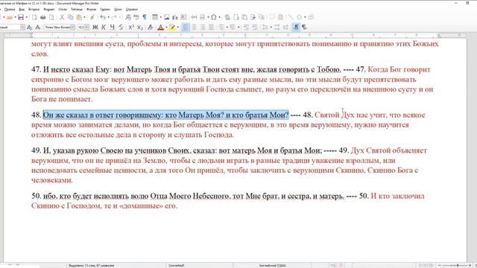Click the Justified alignment icon

click(x=211, y=28)
